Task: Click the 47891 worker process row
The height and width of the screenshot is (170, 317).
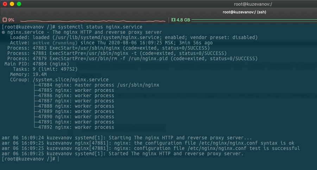Action: click(74, 122)
